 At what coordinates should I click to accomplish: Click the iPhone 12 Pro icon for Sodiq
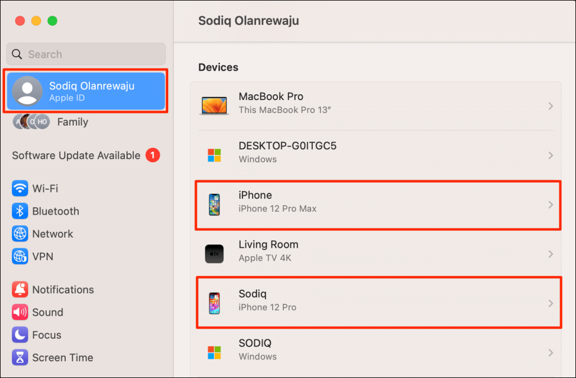[x=214, y=303]
